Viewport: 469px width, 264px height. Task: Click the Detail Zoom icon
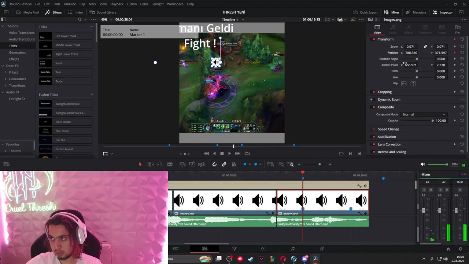[281, 164]
